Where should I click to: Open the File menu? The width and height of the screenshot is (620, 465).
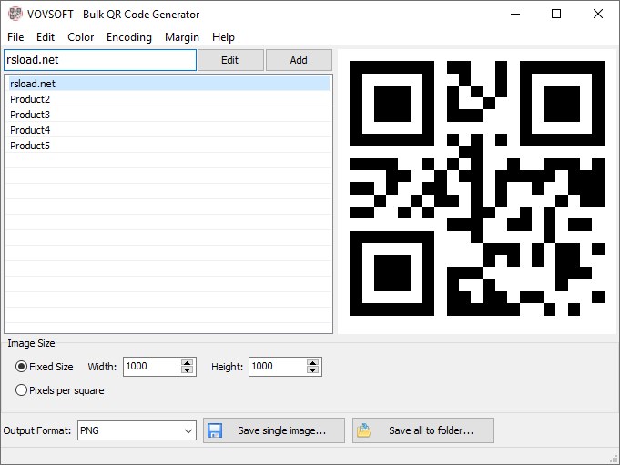tap(15, 37)
